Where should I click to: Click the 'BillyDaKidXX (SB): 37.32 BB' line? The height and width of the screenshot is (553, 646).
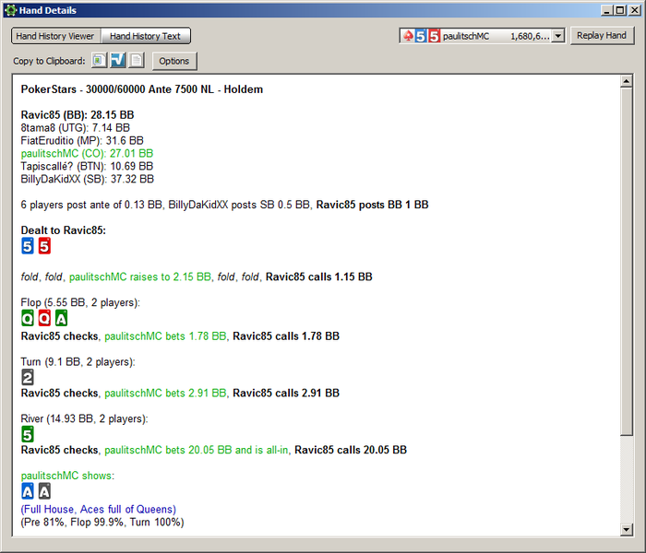88,179
